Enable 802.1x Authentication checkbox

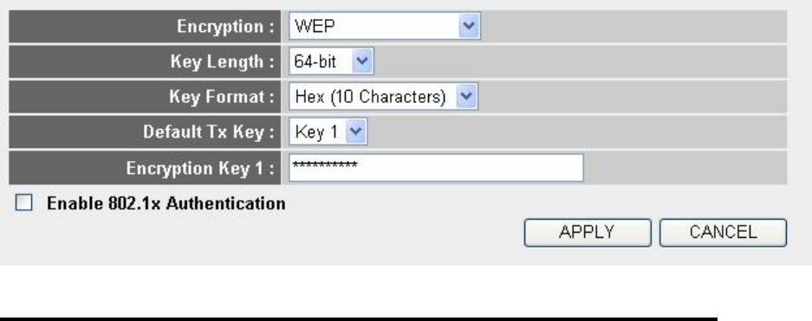pos(23,202)
